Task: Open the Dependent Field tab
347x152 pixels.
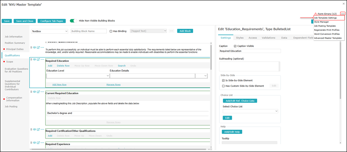Action: click(x=303, y=38)
